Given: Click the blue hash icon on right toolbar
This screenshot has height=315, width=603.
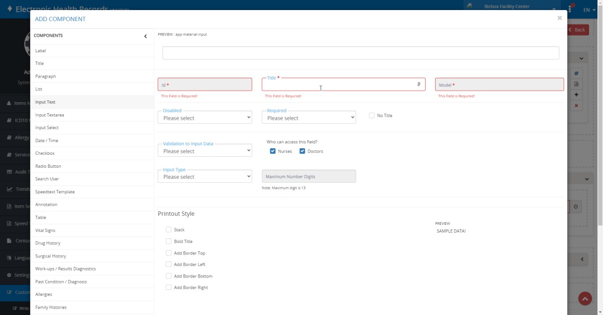Looking at the screenshot, I should tap(576, 73).
